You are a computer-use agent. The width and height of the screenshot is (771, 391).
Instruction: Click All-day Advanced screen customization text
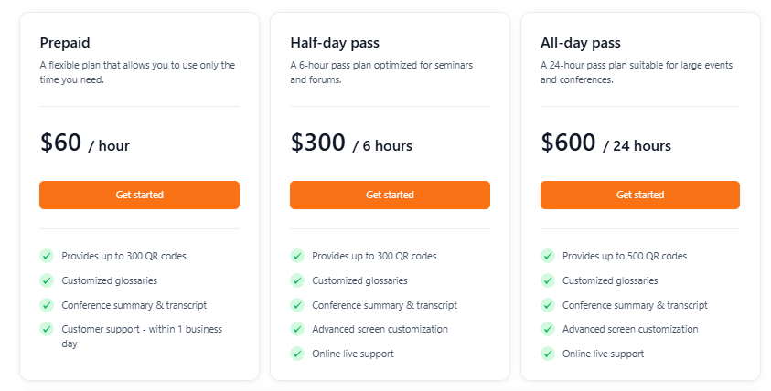pos(630,329)
